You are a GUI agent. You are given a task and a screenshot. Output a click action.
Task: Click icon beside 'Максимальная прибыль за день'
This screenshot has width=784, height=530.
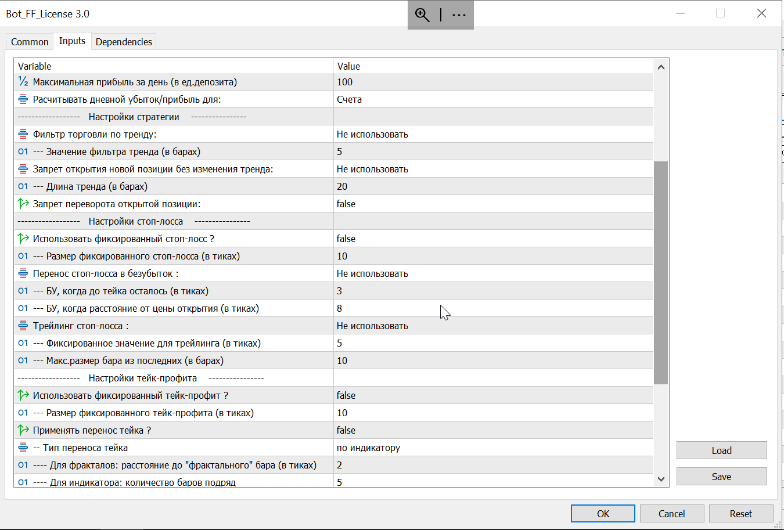(23, 82)
